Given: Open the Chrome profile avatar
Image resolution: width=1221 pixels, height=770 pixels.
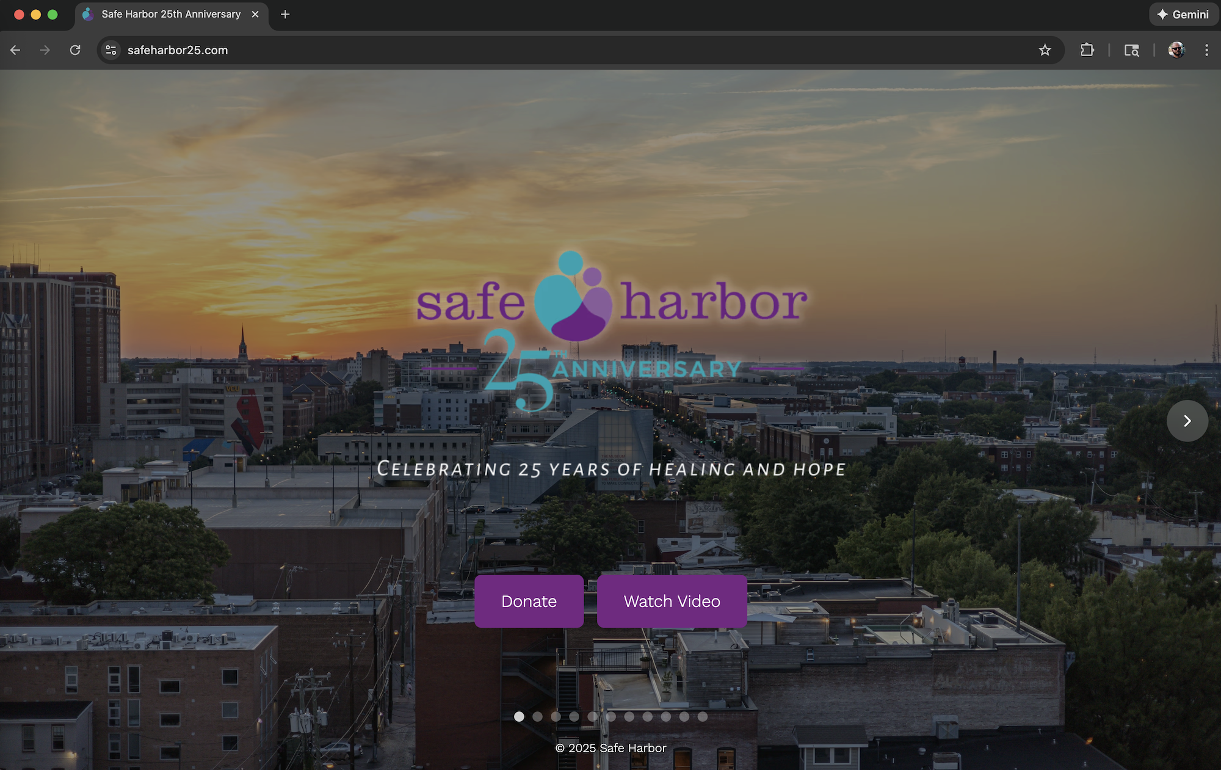Looking at the screenshot, I should (x=1176, y=50).
